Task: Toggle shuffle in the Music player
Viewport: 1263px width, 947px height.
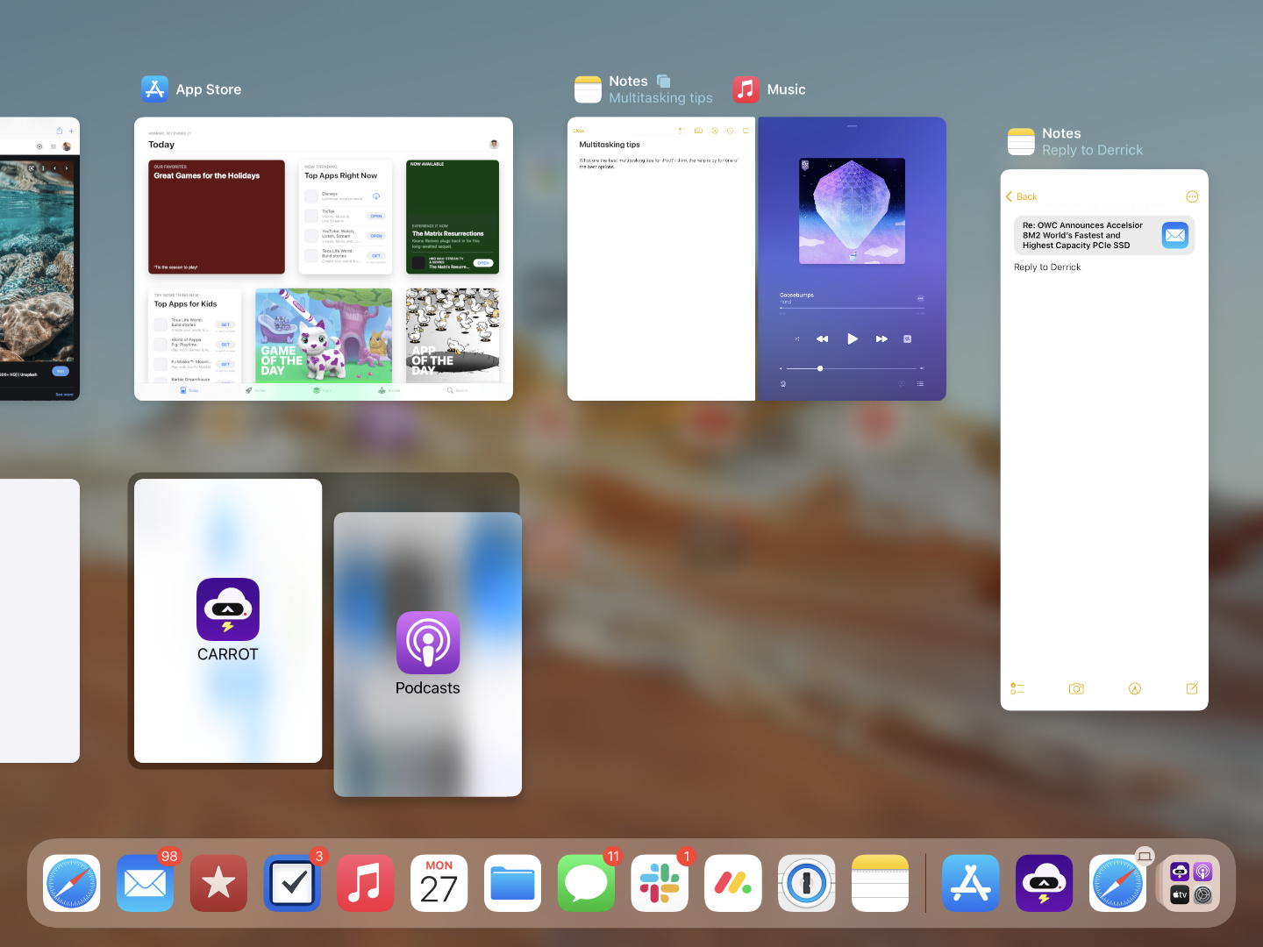Action: [797, 338]
